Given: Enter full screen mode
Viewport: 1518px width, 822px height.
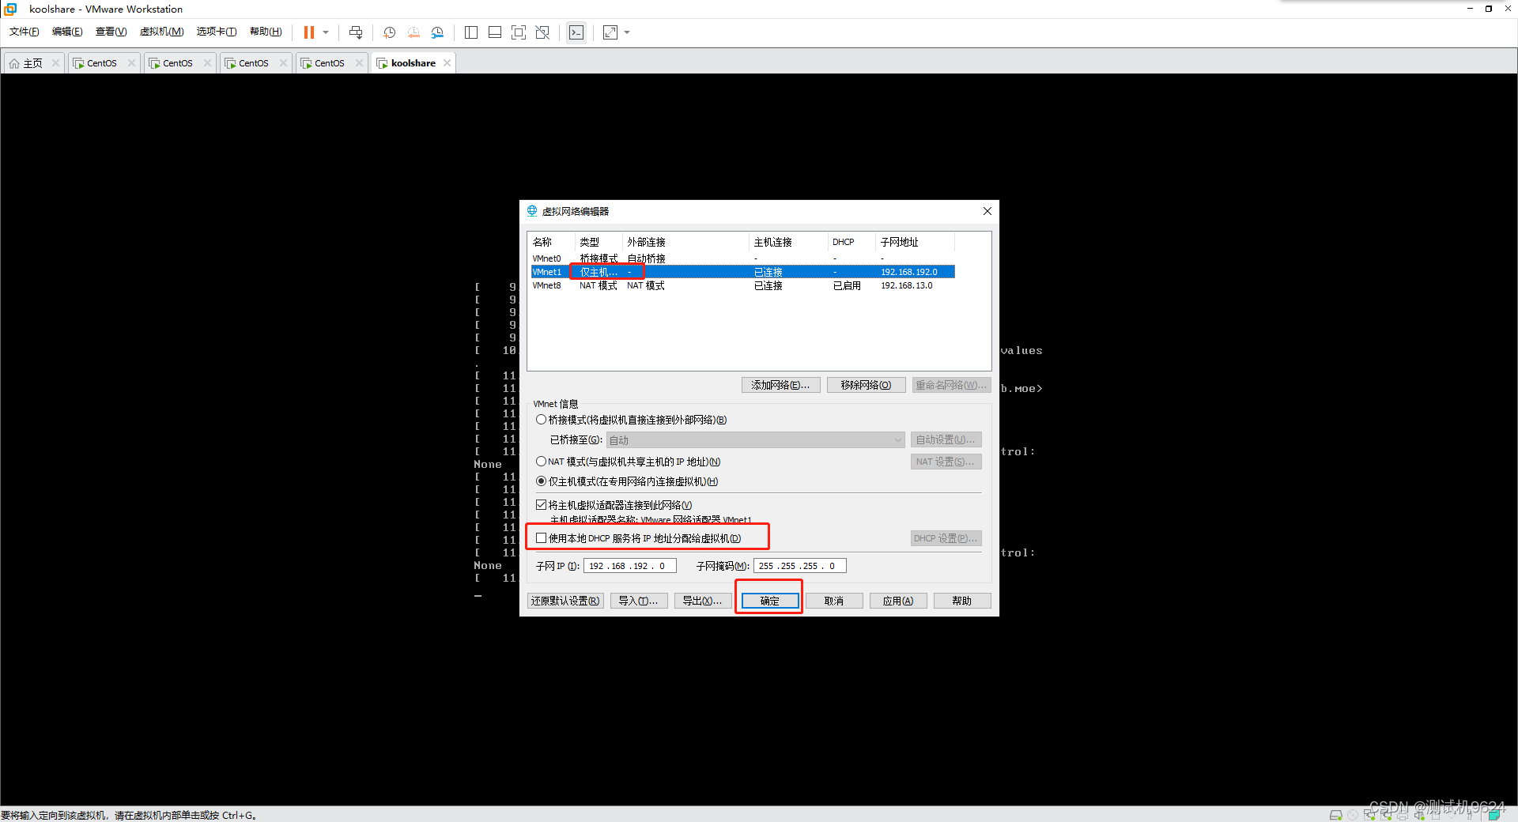Looking at the screenshot, I should tap(519, 32).
